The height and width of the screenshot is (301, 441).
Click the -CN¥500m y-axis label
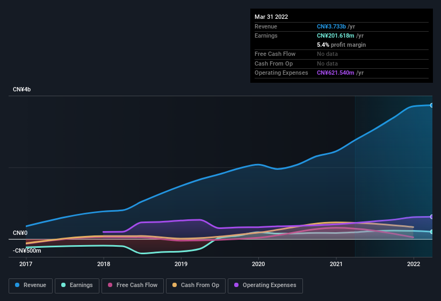pyautogui.click(x=27, y=250)
